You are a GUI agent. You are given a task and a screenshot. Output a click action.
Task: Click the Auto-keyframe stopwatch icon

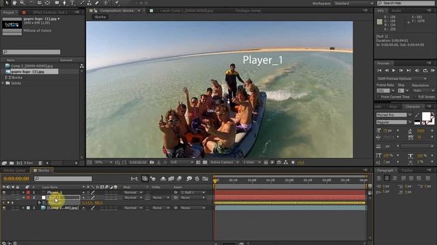pos(197,178)
